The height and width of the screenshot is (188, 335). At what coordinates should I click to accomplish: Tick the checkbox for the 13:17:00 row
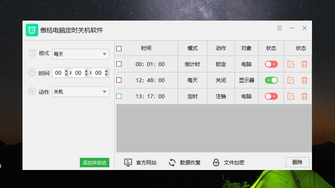119,96
